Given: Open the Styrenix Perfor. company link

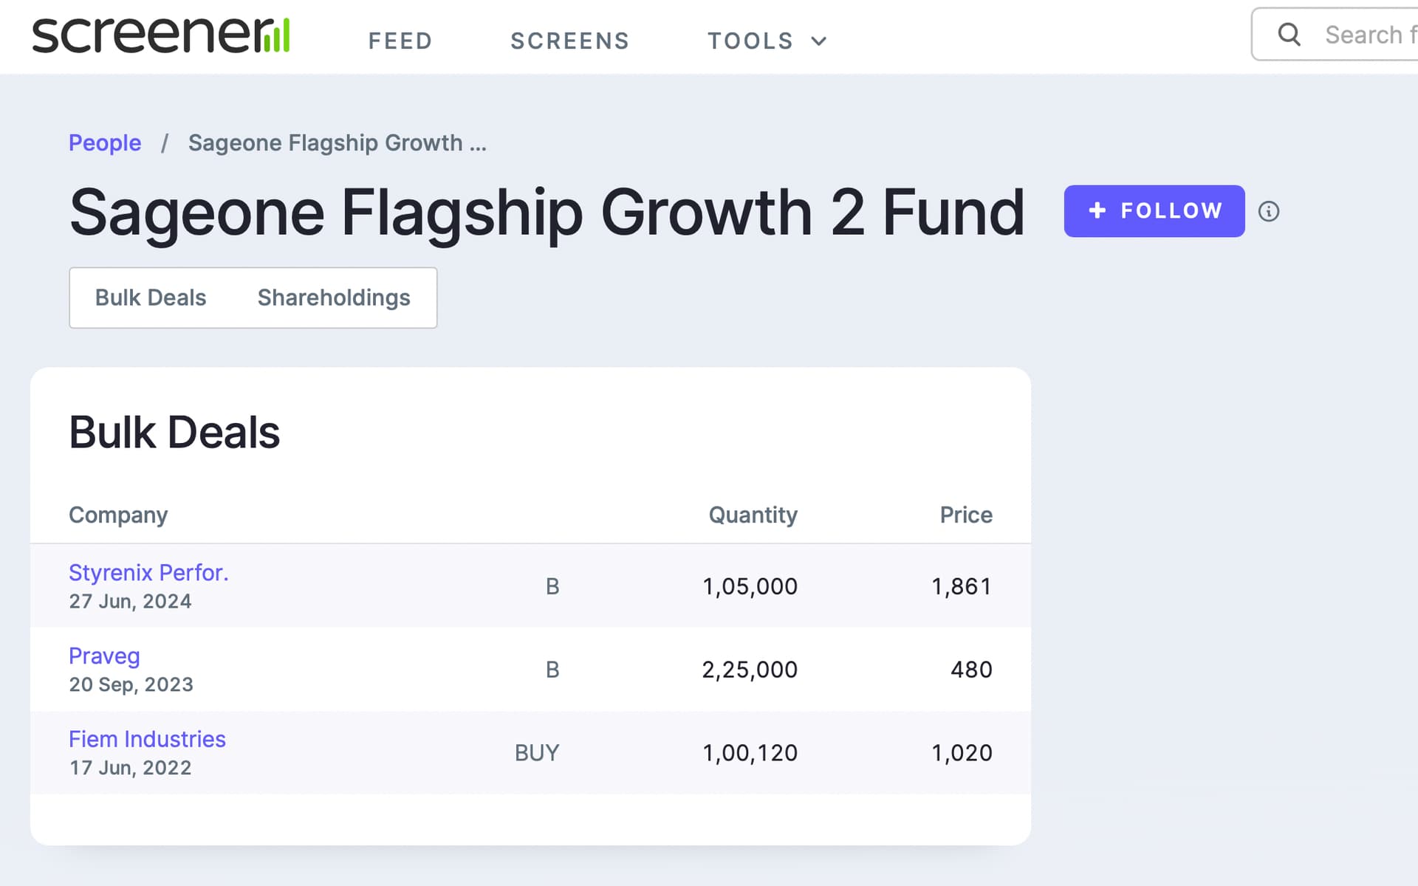Looking at the screenshot, I should tap(148, 572).
